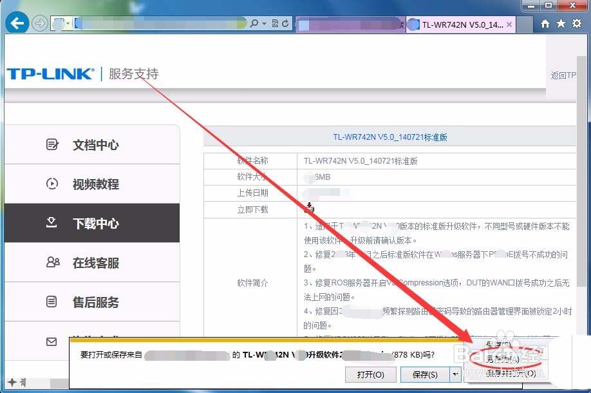The width and height of the screenshot is (591, 393).
Task: Choose 保存并打开(O) from the save menu
Action: coord(511,374)
